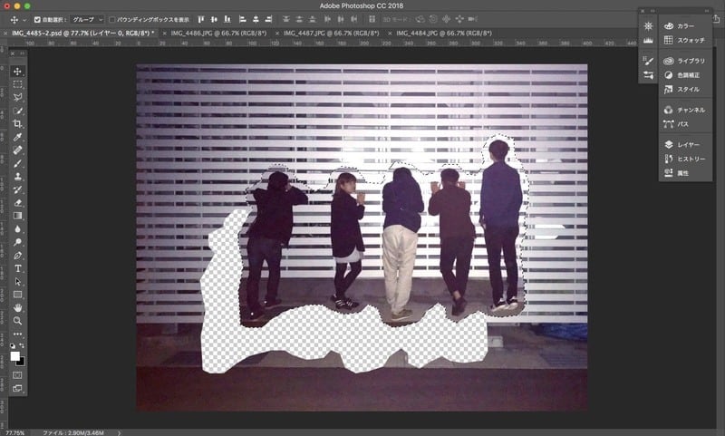Viewport: 725px width, 436px height.
Task: Open tool preset picker arrow beside Move icon
Action: click(x=24, y=19)
